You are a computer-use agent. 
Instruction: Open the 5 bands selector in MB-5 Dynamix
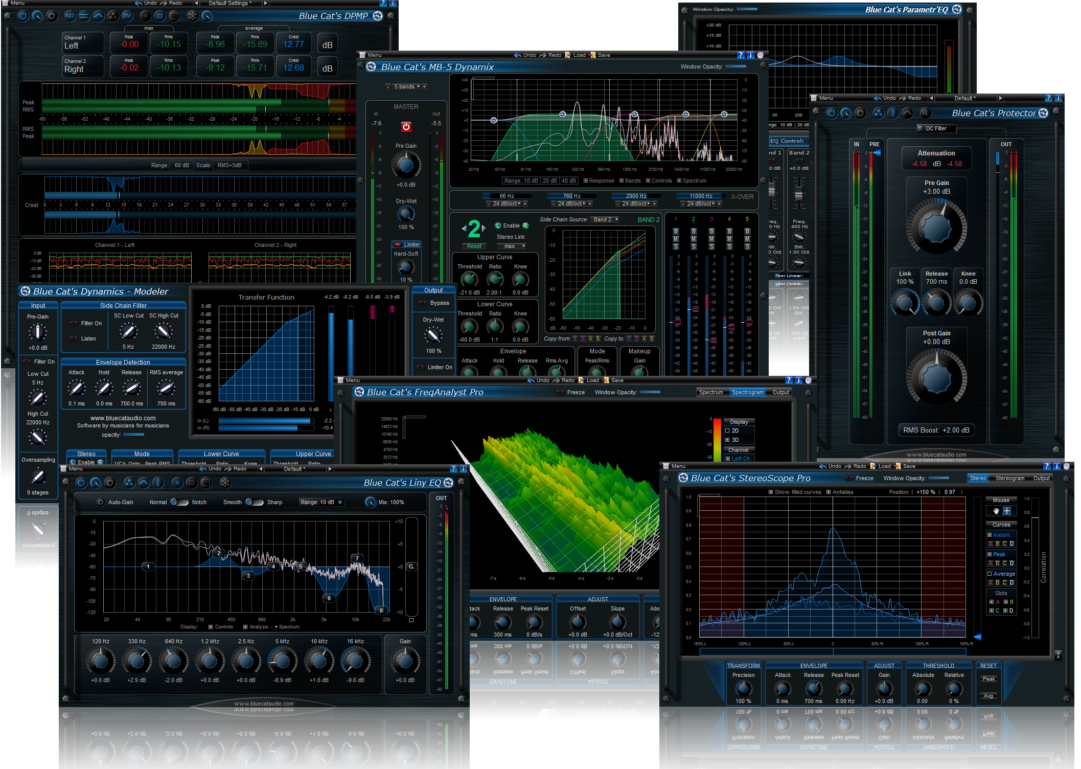pyautogui.click(x=406, y=86)
